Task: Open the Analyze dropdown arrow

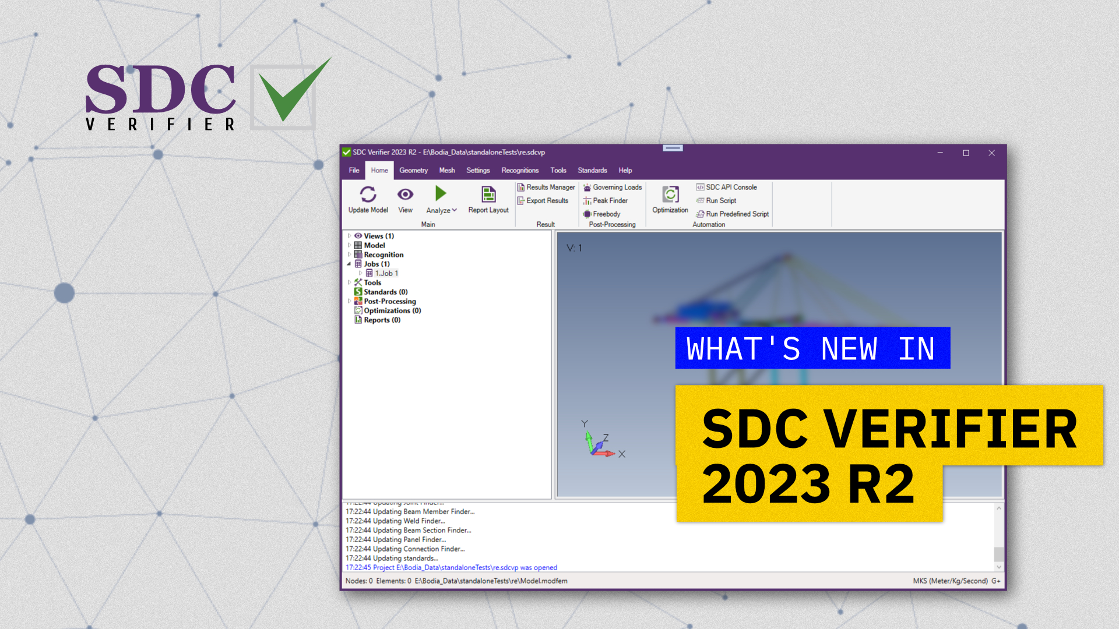Action: (x=455, y=210)
